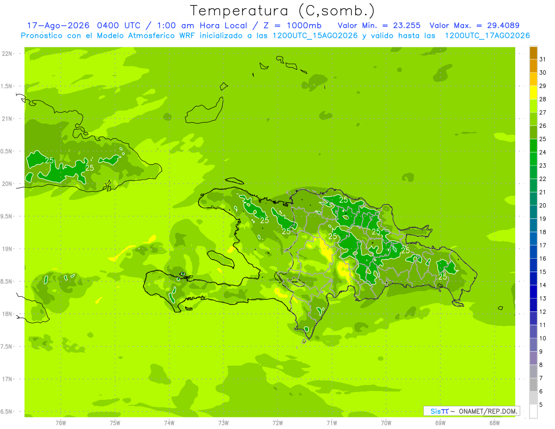This screenshot has width=555, height=429.
Task: Click the "Valor Min. = 23.255" value
Action: (x=380, y=25)
